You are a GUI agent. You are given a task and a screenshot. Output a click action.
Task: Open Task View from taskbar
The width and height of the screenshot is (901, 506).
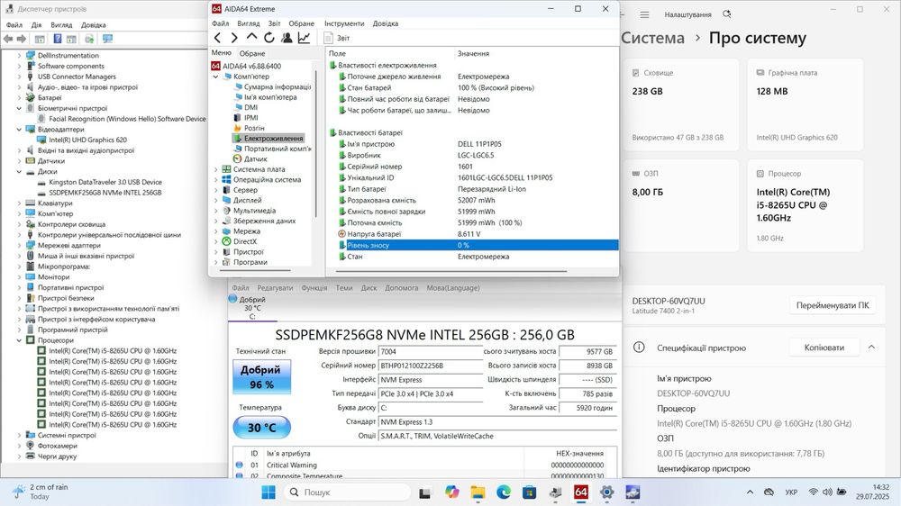click(424, 492)
